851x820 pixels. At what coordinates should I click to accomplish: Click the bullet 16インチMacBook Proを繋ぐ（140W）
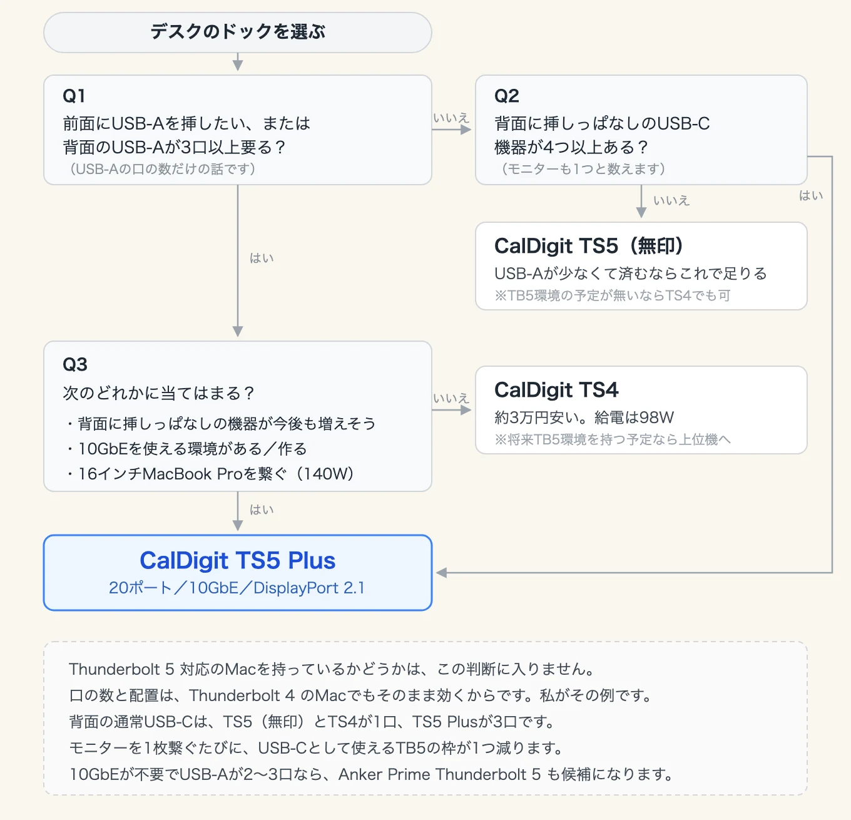point(211,474)
